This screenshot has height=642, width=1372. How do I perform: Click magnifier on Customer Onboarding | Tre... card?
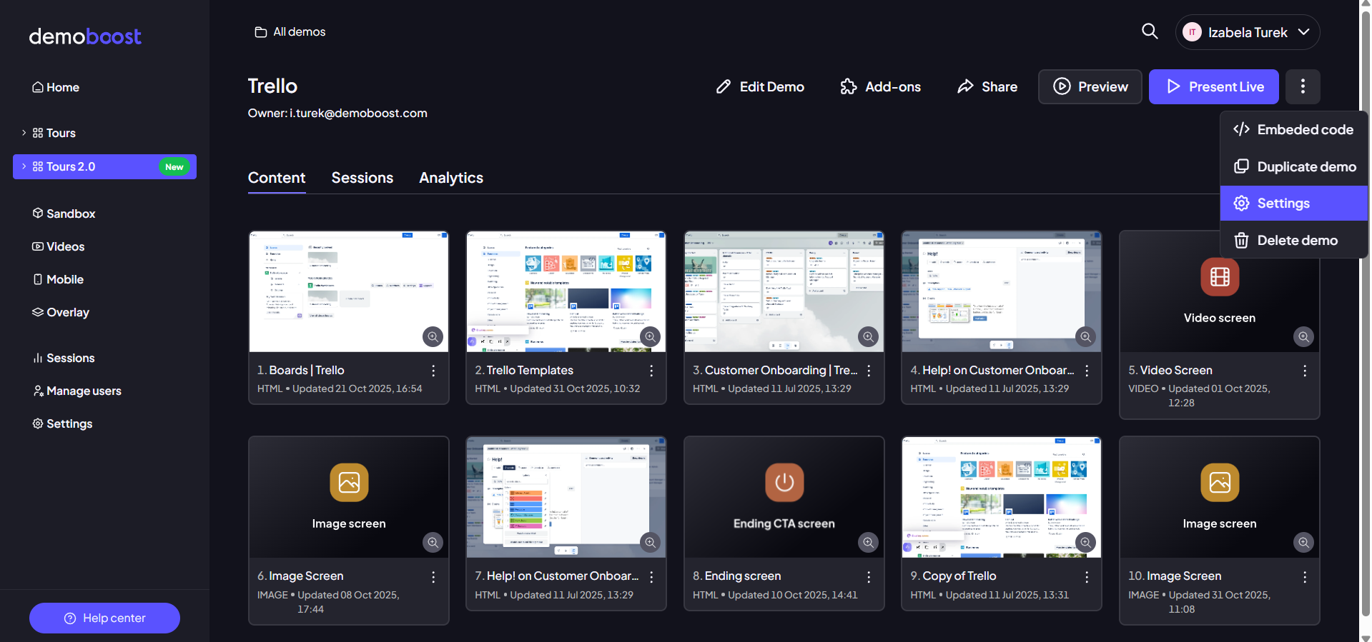(x=868, y=336)
